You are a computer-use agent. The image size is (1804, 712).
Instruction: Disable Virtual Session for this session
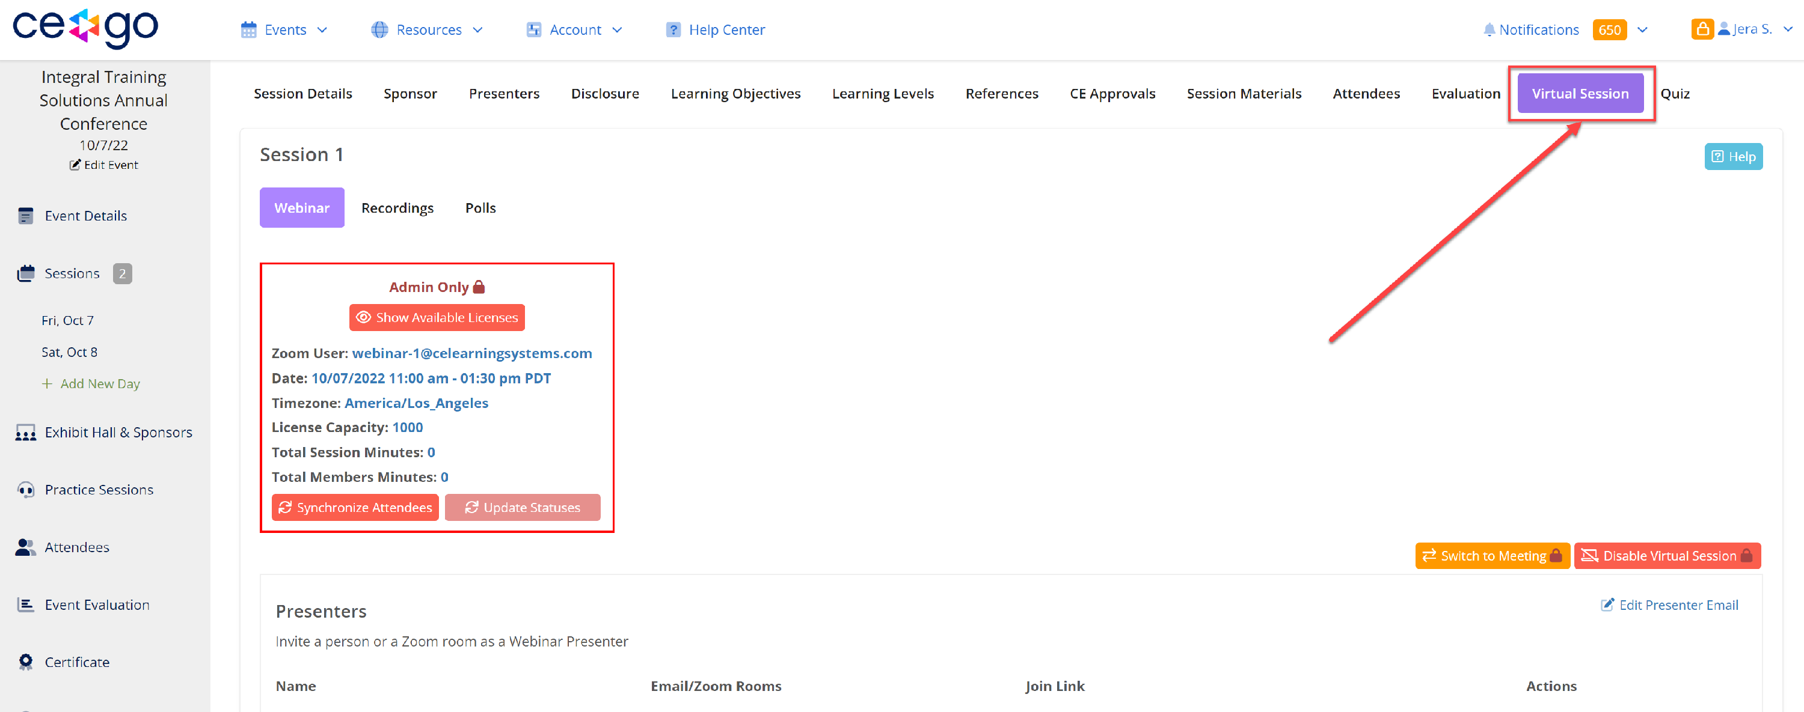[x=1667, y=555]
